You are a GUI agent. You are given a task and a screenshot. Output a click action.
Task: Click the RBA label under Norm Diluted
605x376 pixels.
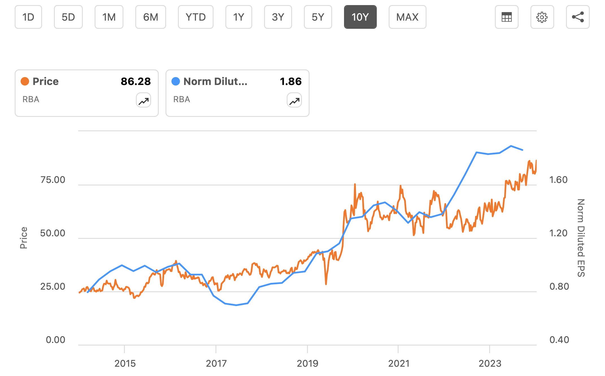(x=182, y=99)
